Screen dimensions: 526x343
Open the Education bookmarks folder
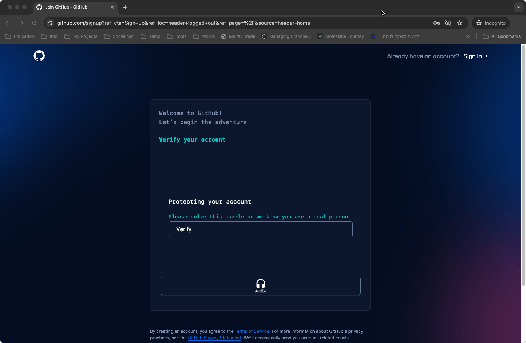20,36
